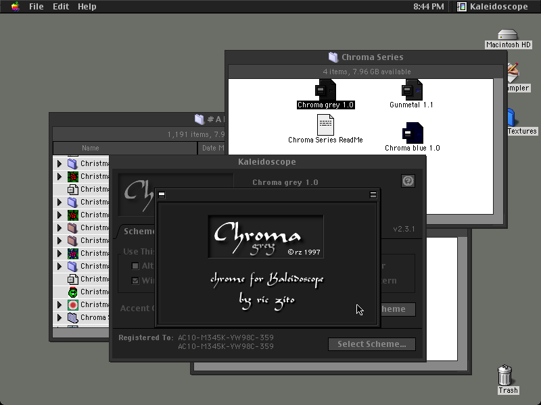Viewport: 541px width, 405px height.
Task: Click the folder icon in Chroma Series title bar
Action: coord(333,57)
